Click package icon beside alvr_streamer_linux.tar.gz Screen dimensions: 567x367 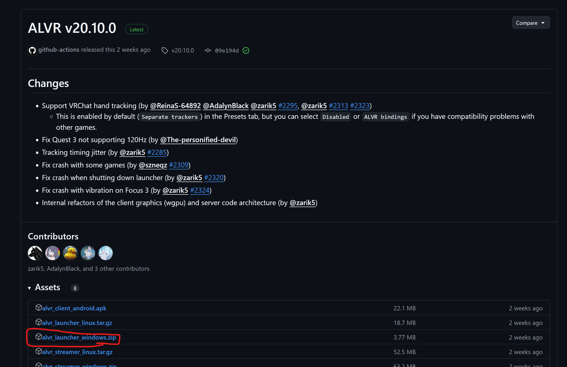39,352
